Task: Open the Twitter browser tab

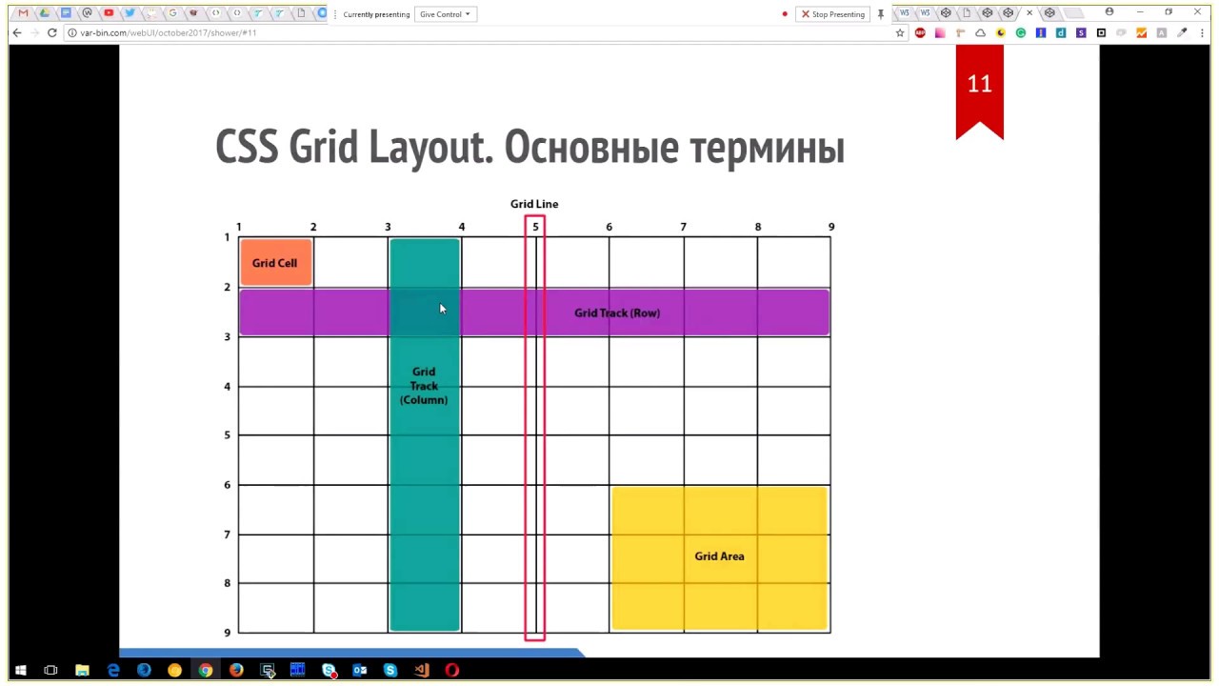Action: pyautogui.click(x=130, y=13)
